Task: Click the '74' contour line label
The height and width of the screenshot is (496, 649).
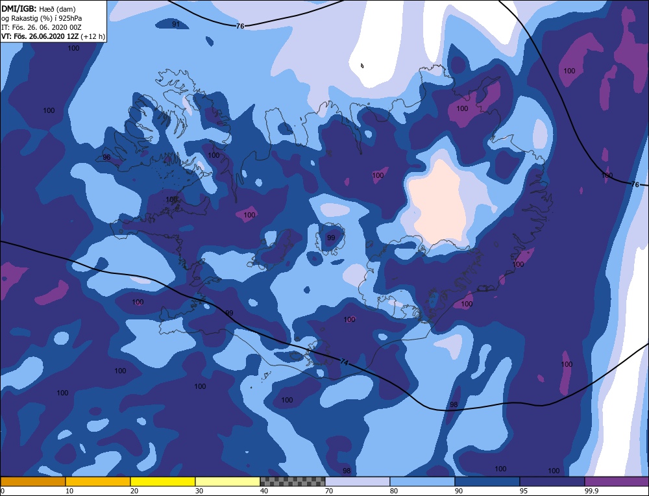Action: (x=344, y=362)
